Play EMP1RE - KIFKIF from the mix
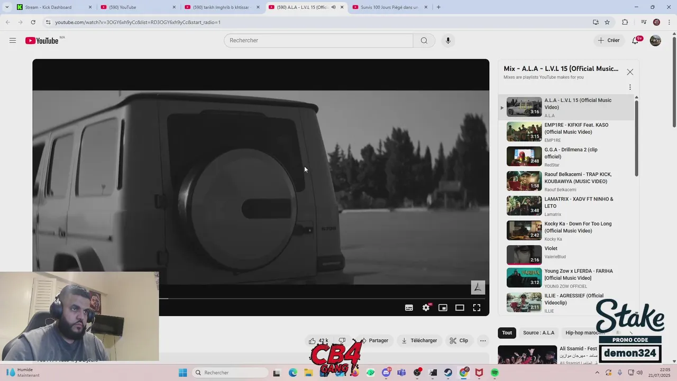This screenshot has width=677, height=381. [566, 132]
